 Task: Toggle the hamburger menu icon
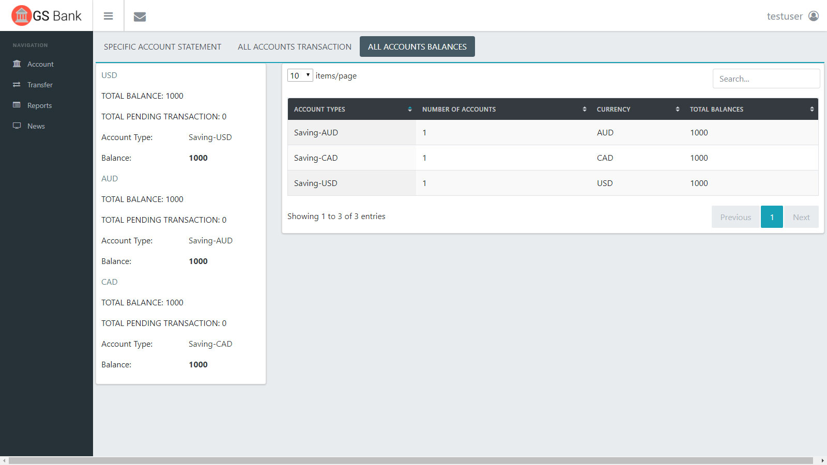pos(108,16)
